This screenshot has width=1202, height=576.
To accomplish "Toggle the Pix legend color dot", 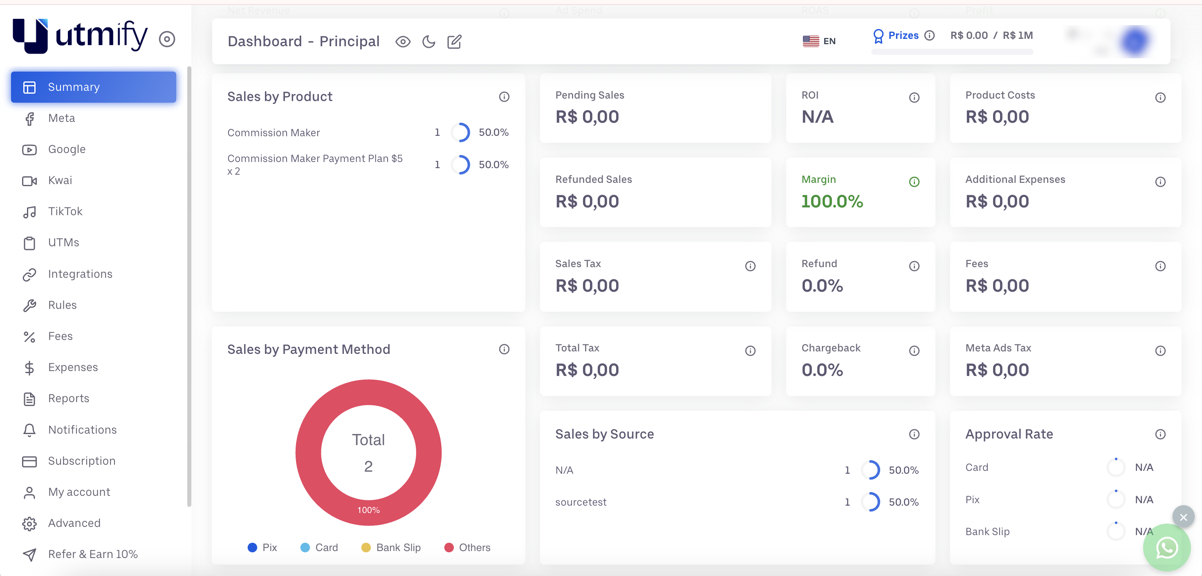I will (252, 547).
